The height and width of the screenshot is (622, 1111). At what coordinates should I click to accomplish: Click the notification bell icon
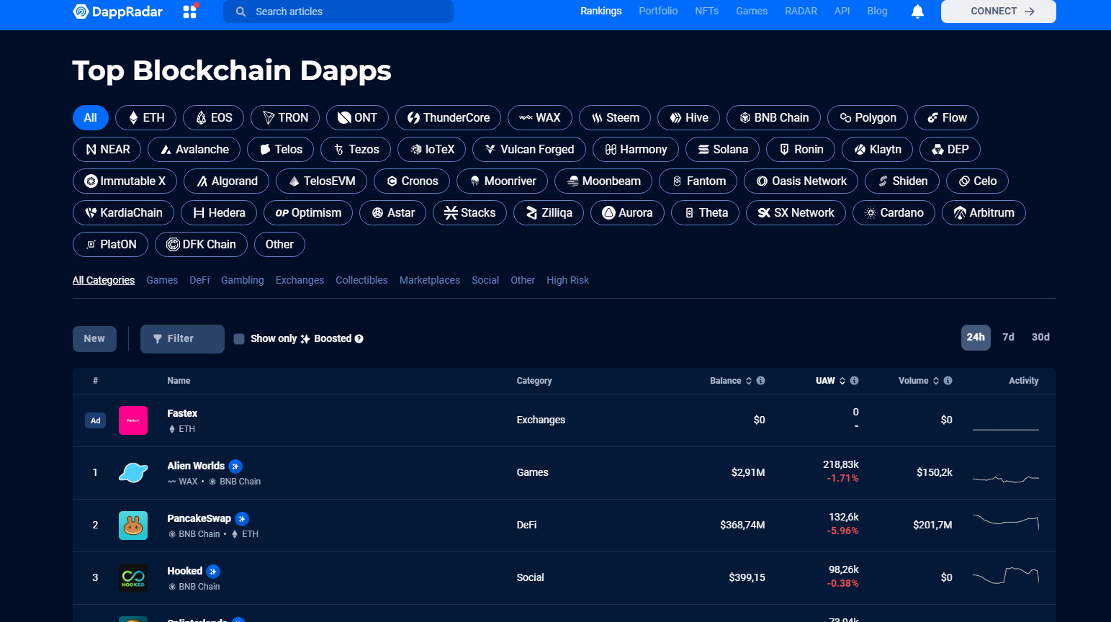point(917,12)
